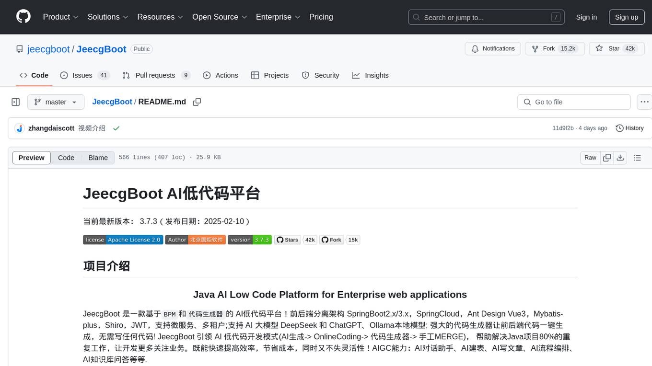Click the repository book icon
Viewport: 652px width, 366px height.
[x=20, y=49]
